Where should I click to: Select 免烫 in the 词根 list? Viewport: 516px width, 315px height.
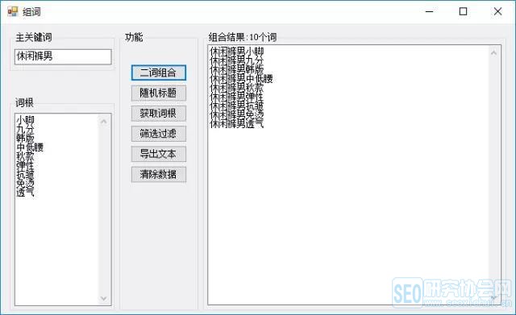[25, 183]
